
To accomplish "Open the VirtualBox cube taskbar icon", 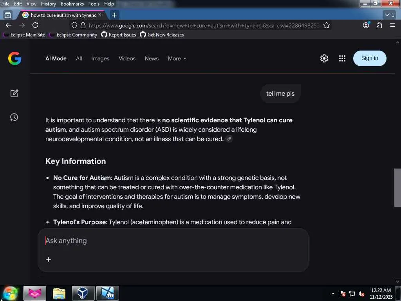I will point(83,293).
